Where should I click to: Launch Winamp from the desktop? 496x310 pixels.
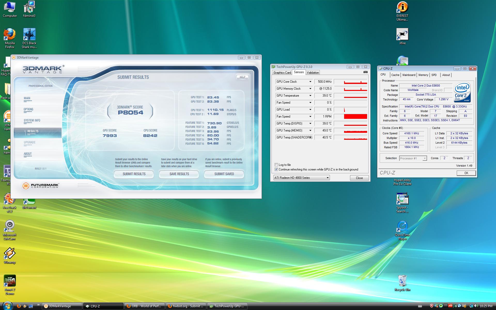point(10,256)
